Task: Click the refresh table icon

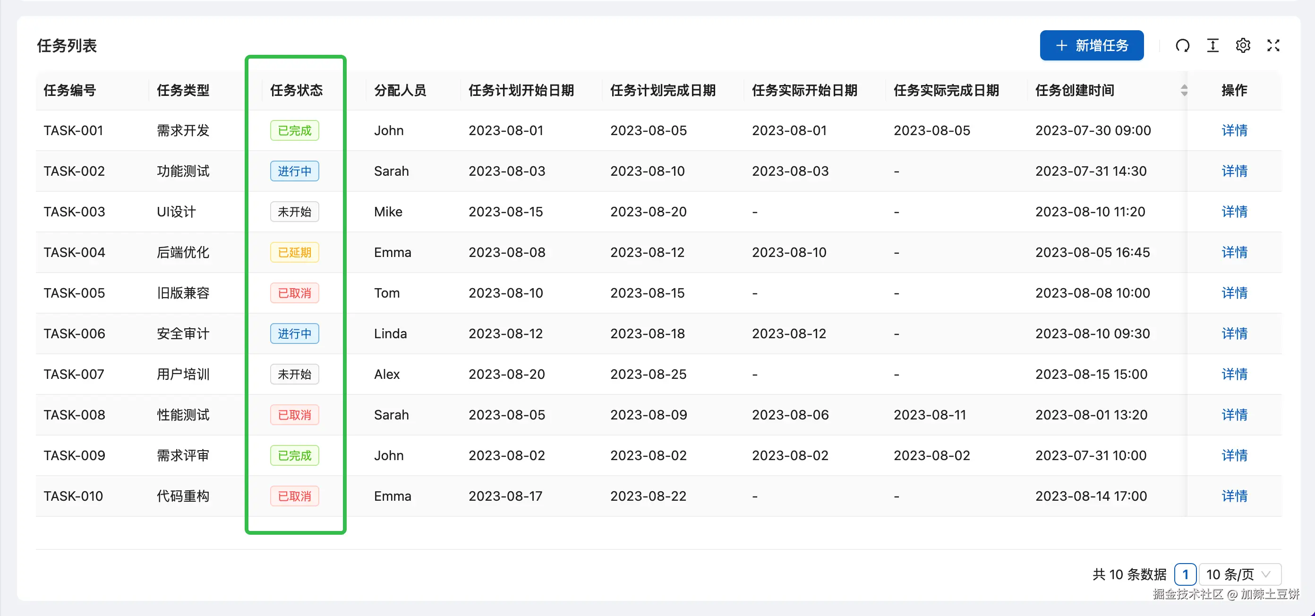Action: (x=1182, y=46)
